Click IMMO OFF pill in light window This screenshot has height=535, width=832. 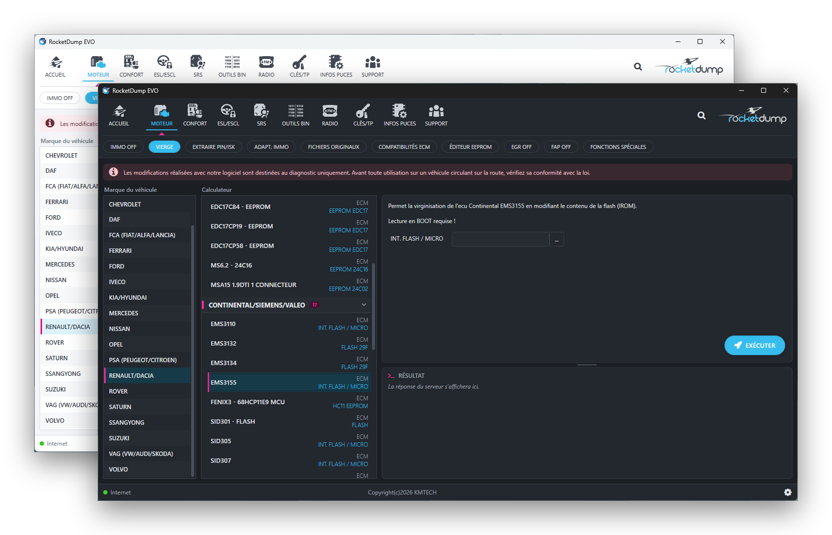pyautogui.click(x=60, y=98)
